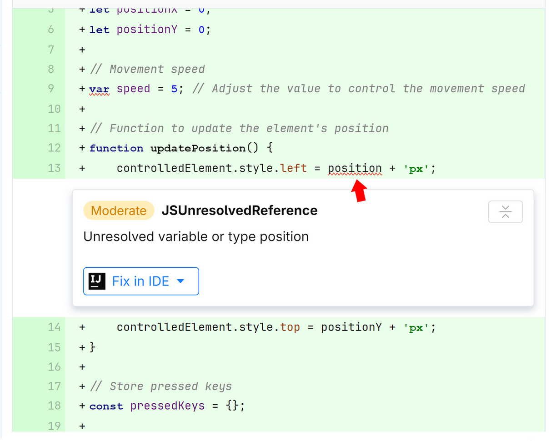Screen dimensions: 551x441
Task: Click the plus diff marker on line 14
Action: (x=81, y=327)
